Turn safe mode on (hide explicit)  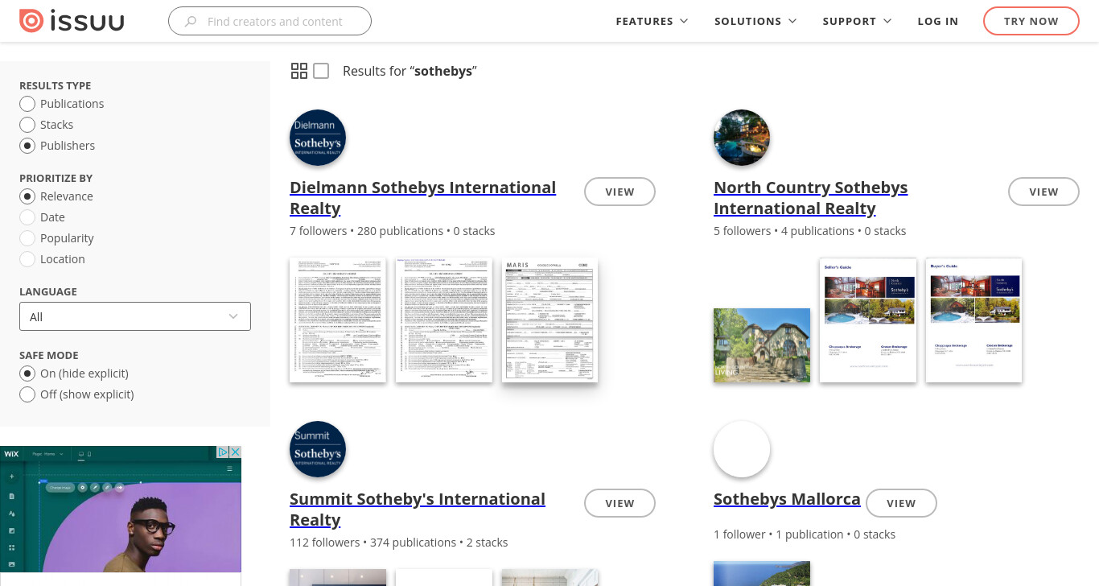tap(27, 373)
